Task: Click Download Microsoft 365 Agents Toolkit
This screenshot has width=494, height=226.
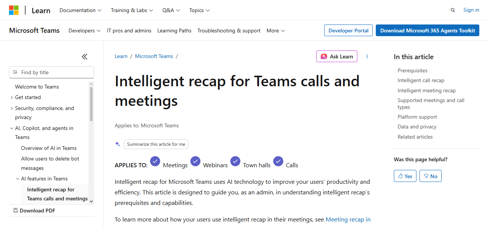Action: point(427,30)
